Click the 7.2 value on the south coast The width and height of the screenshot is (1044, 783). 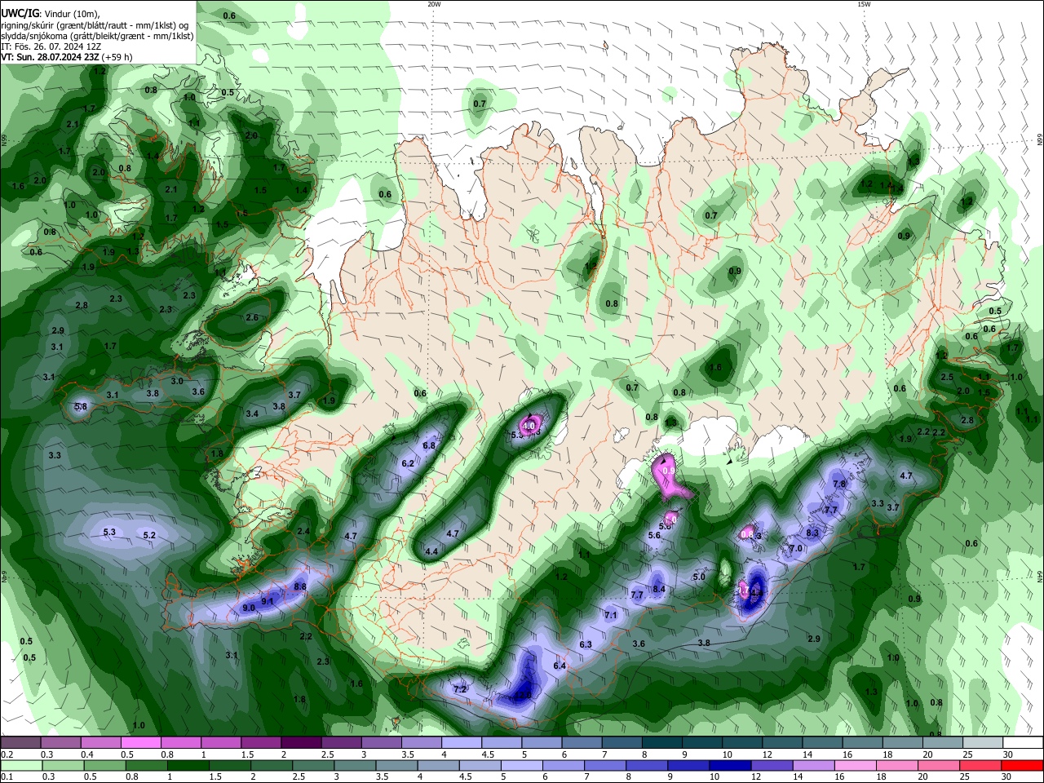point(459,689)
